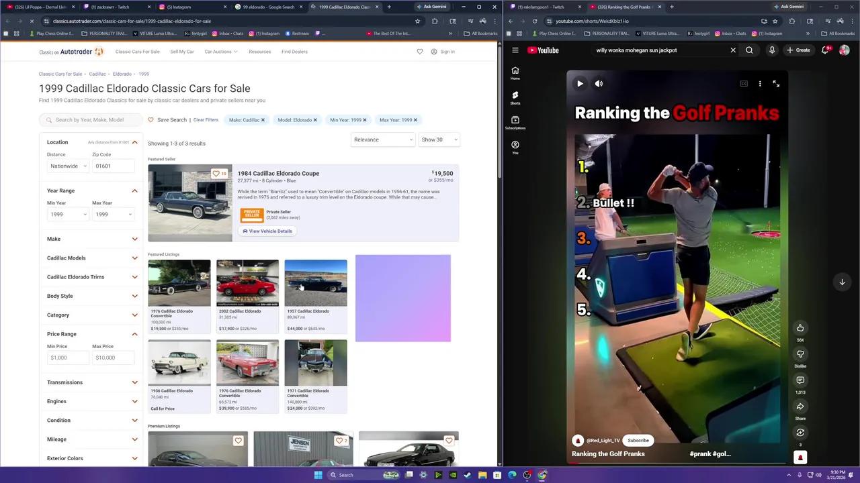Open the Show 30 results dropdown
860x483 pixels.
[439, 140]
